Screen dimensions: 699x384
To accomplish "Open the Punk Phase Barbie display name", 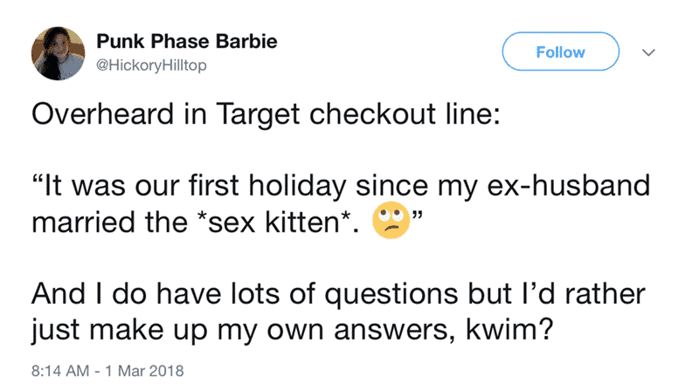I will pyautogui.click(x=187, y=41).
